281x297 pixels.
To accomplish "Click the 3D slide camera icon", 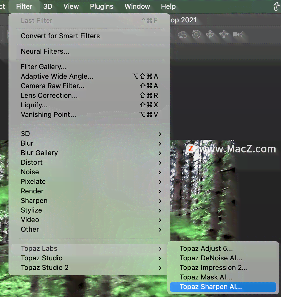I will (x=224, y=35).
